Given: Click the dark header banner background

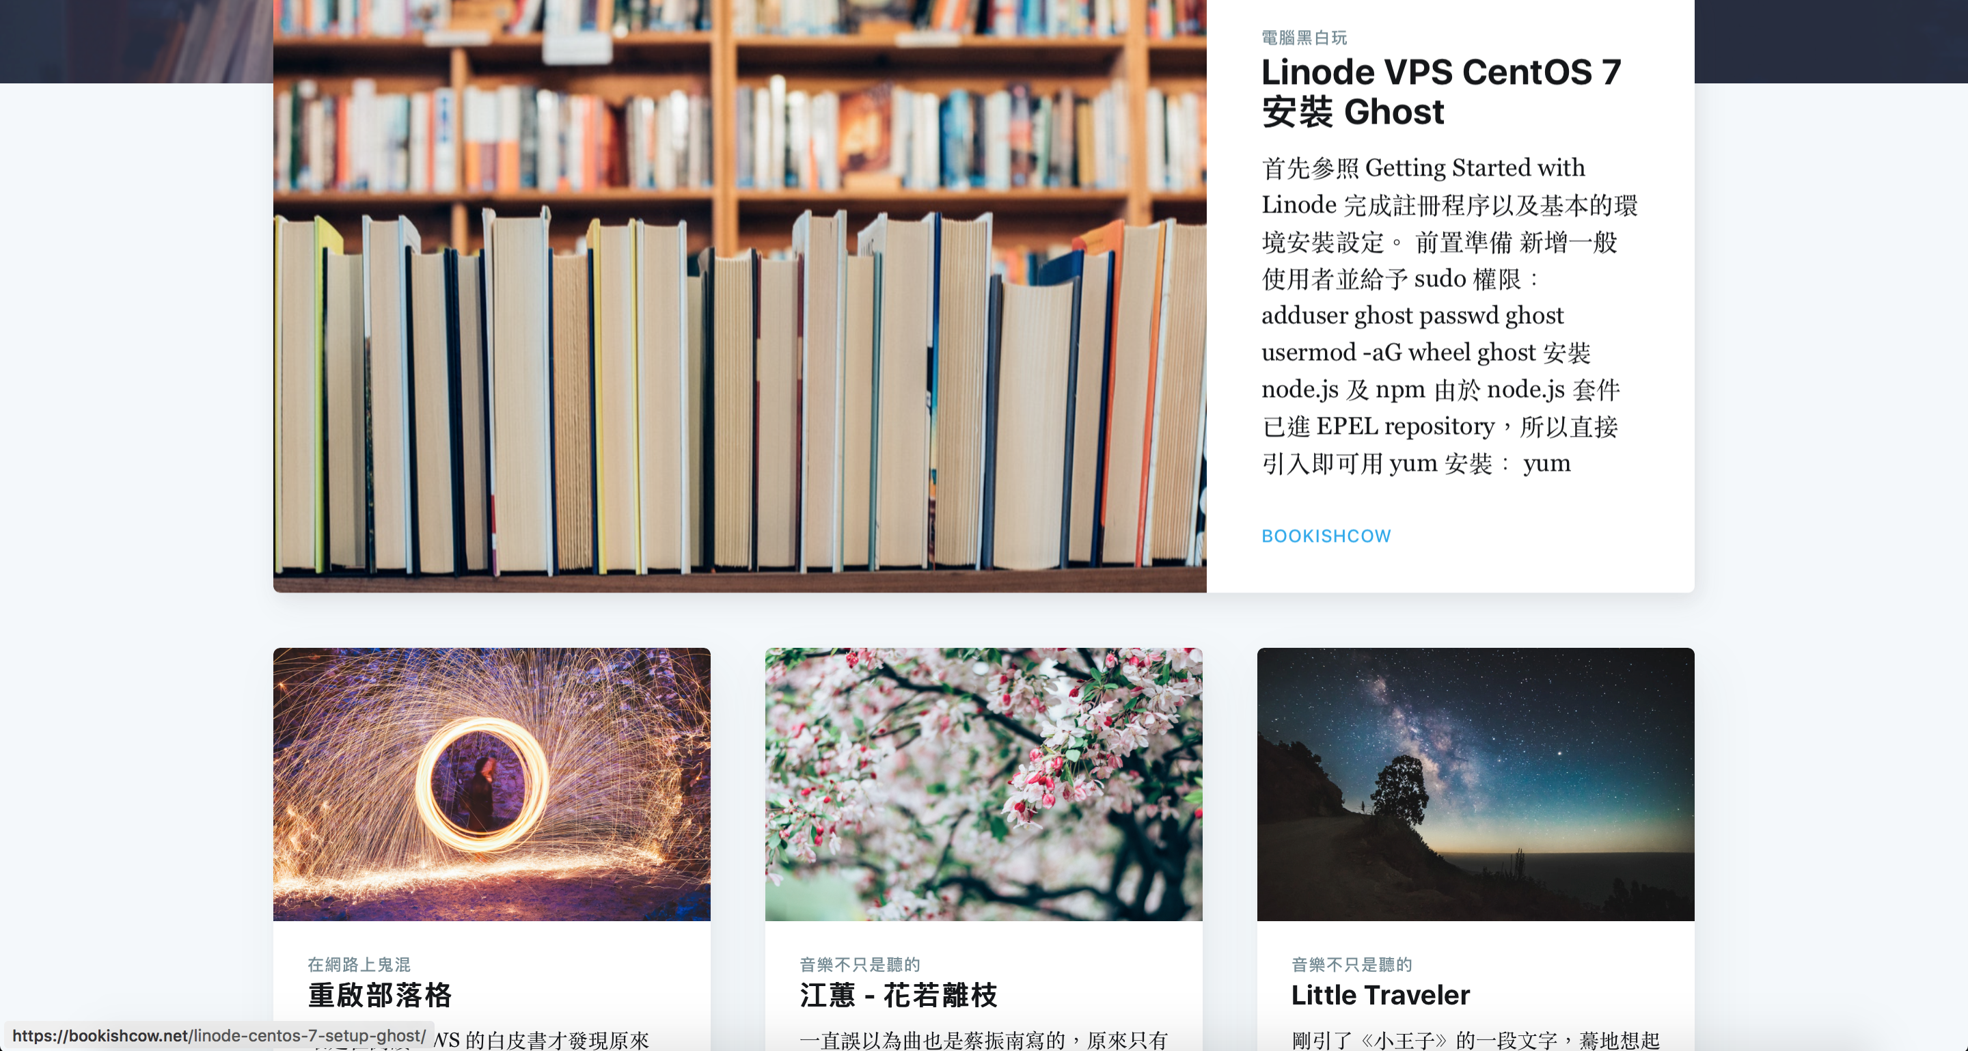Looking at the screenshot, I should (1831, 41).
